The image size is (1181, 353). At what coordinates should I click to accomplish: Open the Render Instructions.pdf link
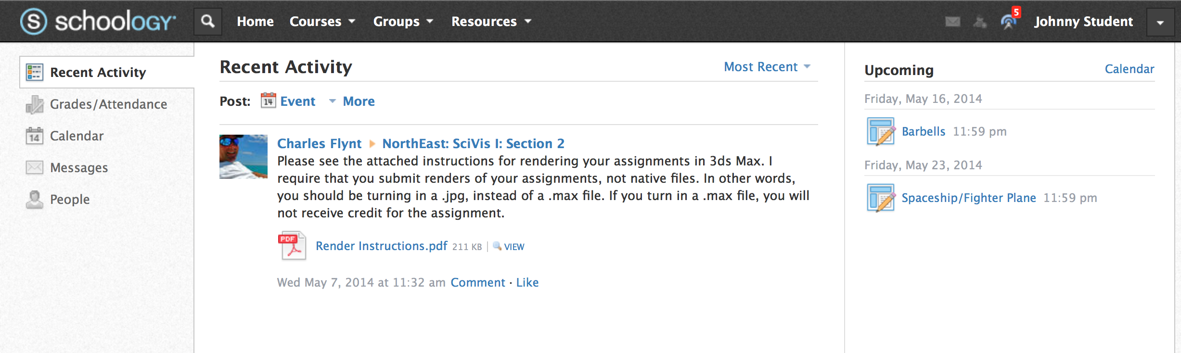(381, 246)
